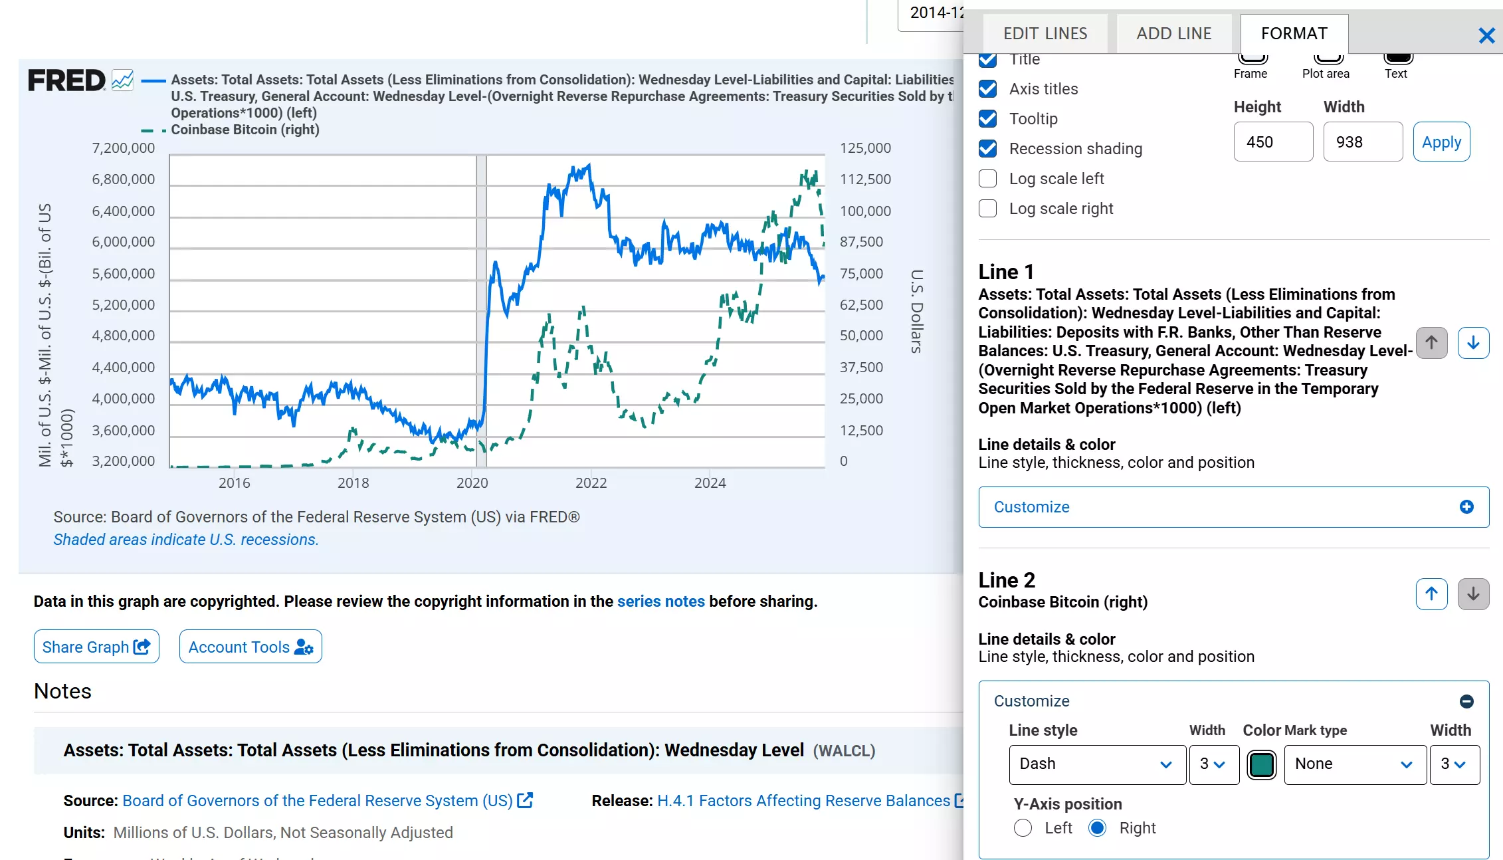Open the Mark type None dropdown
The height and width of the screenshot is (860, 1503).
coord(1355,764)
